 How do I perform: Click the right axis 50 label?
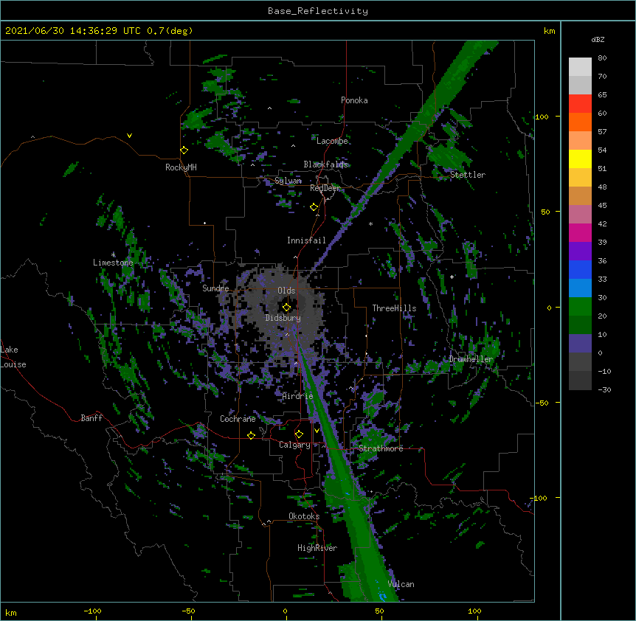pos(545,212)
